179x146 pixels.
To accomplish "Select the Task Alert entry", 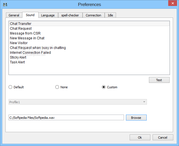I will 89,62.
